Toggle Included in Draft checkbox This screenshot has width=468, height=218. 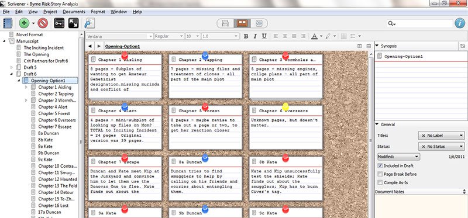click(x=380, y=165)
